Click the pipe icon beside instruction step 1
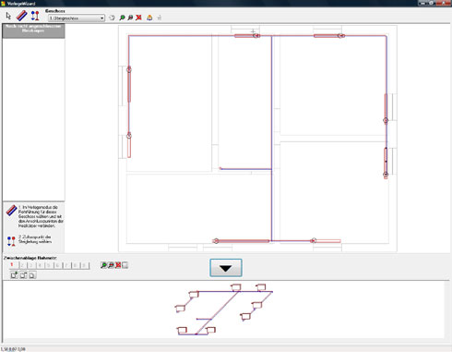Screen dimensions: 452x352 coord(11,211)
